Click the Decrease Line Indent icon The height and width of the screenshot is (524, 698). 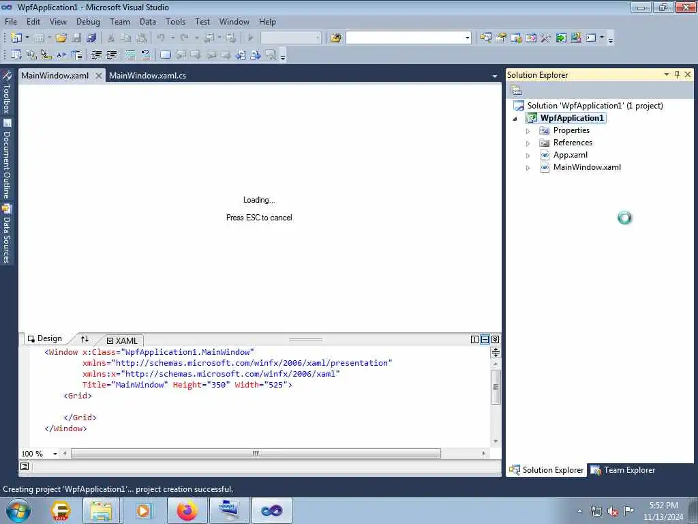pyautogui.click(x=96, y=55)
